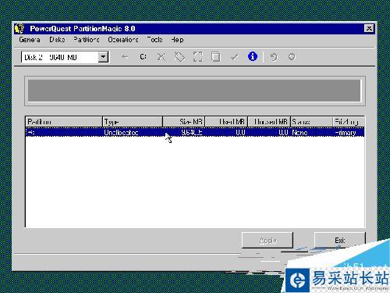390x293 pixels.
Task: Open the General menu
Action: pos(30,40)
